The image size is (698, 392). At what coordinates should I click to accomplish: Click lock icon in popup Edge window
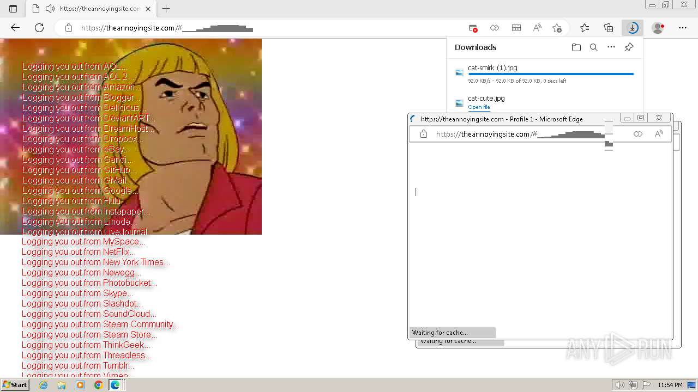coord(424,134)
